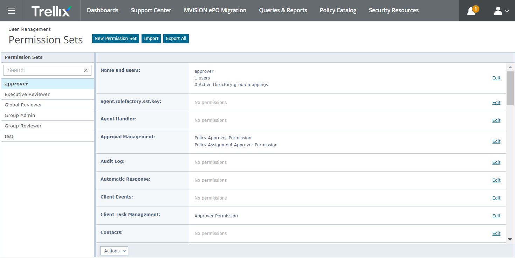Click the scrollbar up arrow
The image size is (515, 258).
tap(510, 67)
